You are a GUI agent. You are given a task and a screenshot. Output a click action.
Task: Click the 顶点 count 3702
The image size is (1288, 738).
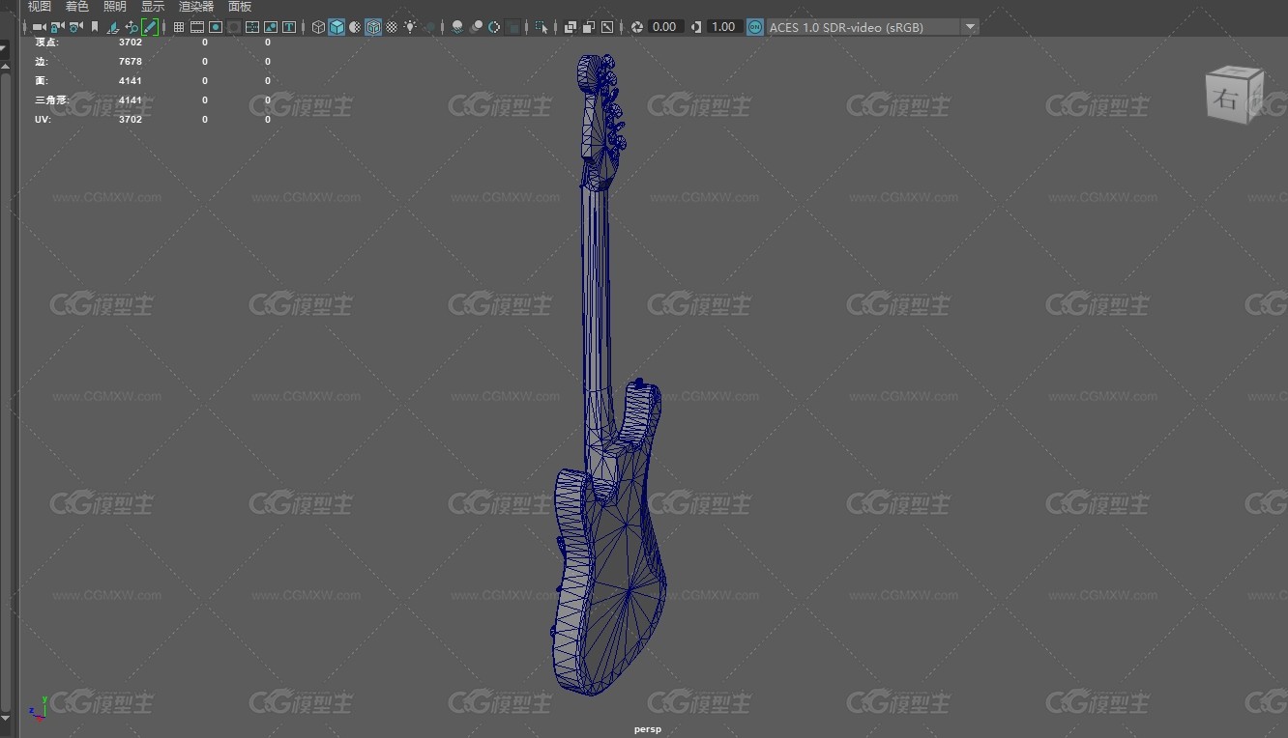tap(131, 43)
